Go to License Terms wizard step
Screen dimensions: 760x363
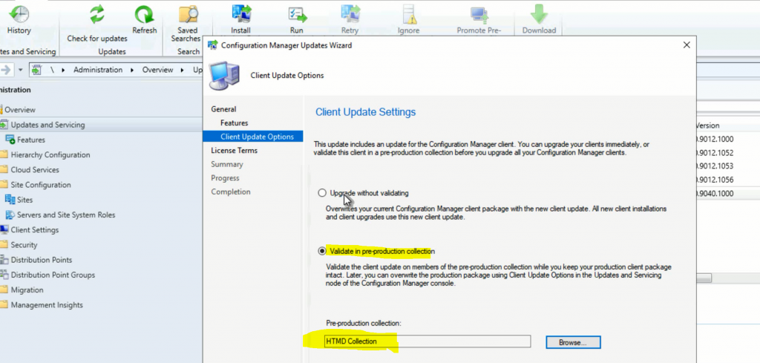234,150
